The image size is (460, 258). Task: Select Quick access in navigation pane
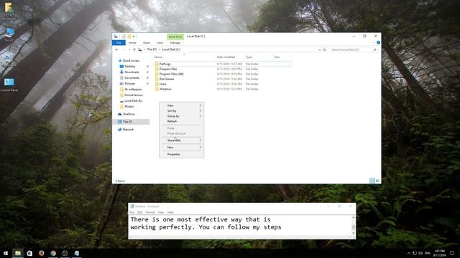(131, 60)
